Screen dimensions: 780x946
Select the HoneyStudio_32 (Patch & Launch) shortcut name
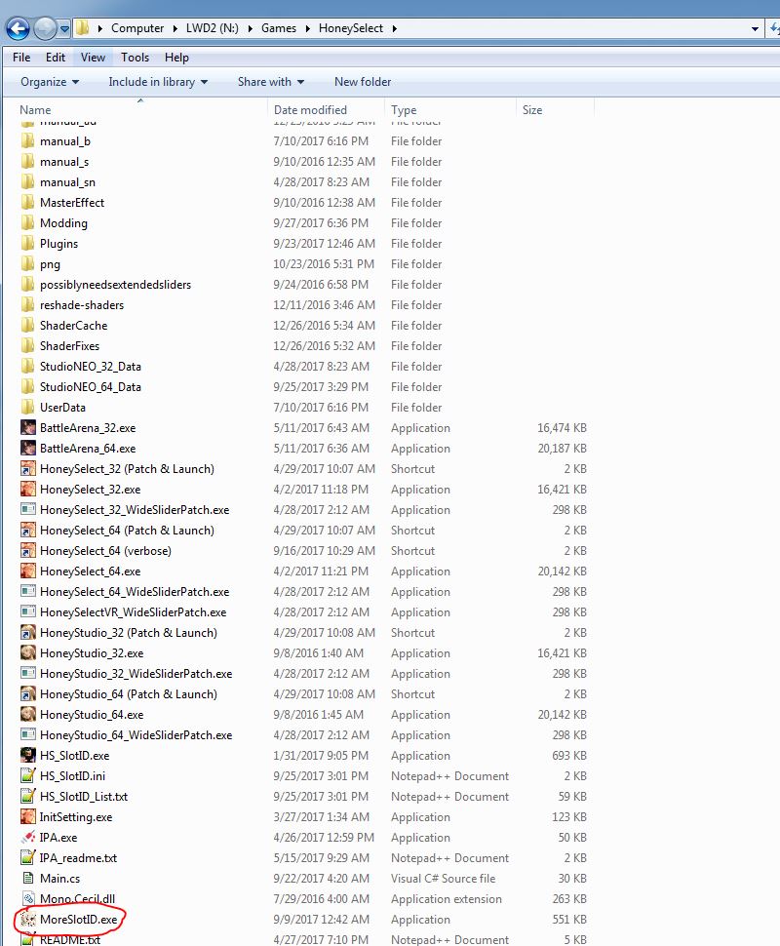pos(129,633)
